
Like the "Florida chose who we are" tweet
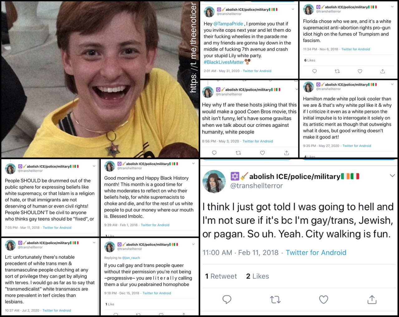[360, 71]
